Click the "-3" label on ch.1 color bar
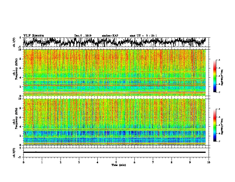Image resolution: width=235 pixels, height=182 pixels. click(x=219, y=60)
